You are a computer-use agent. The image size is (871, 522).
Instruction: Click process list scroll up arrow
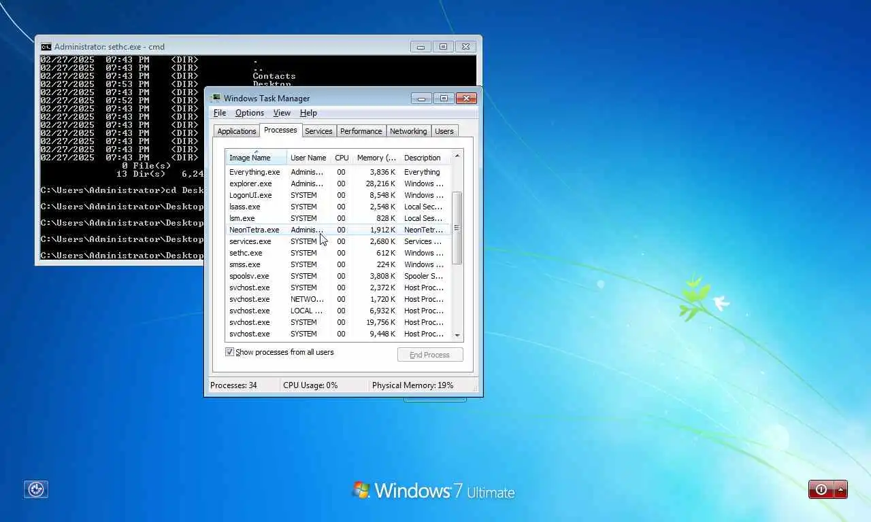tap(457, 156)
